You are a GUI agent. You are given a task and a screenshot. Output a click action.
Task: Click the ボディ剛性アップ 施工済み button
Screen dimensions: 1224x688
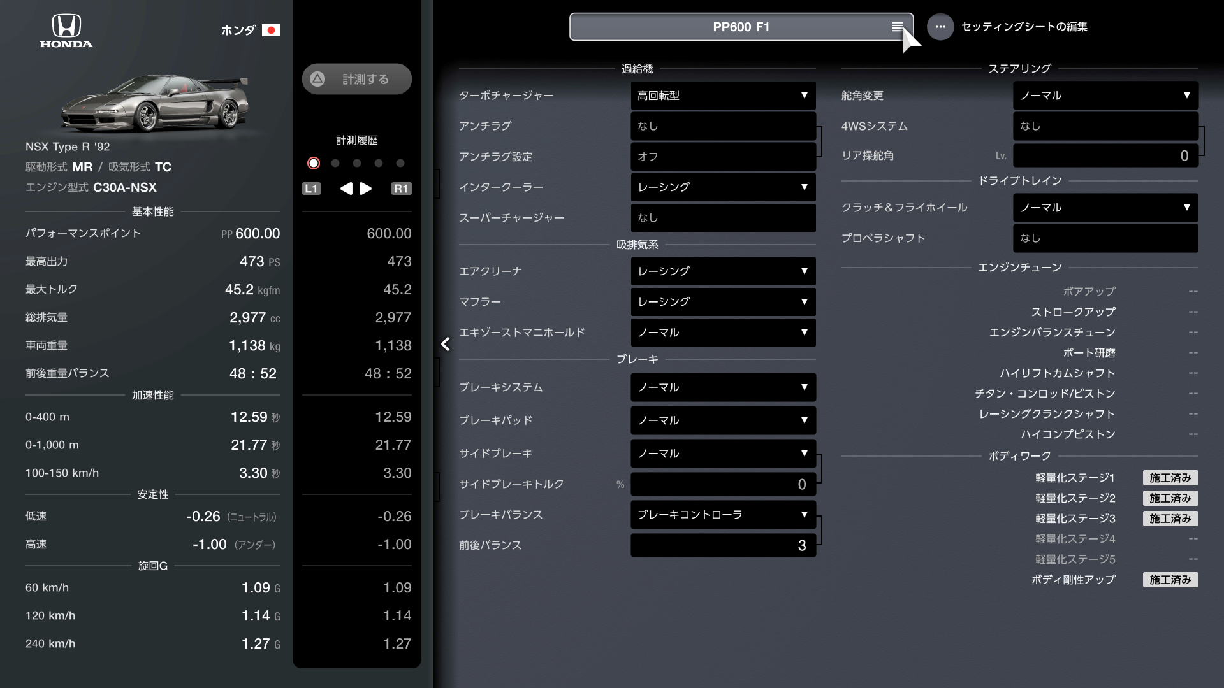click(x=1170, y=580)
